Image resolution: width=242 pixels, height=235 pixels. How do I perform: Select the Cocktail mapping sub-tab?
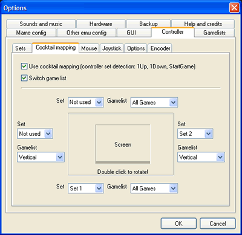(x=56, y=48)
